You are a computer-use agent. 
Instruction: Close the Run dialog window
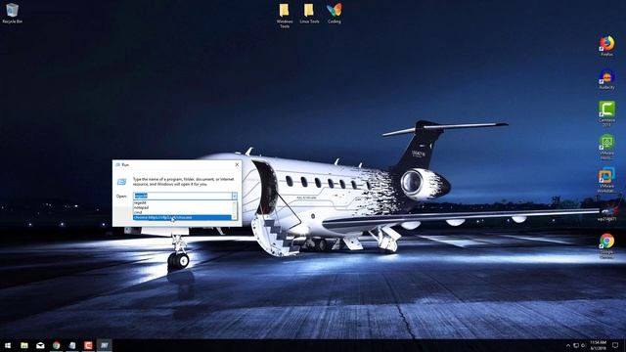(237, 164)
